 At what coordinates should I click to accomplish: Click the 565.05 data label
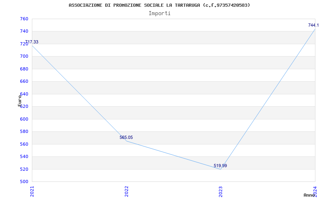click(x=126, y=137)
